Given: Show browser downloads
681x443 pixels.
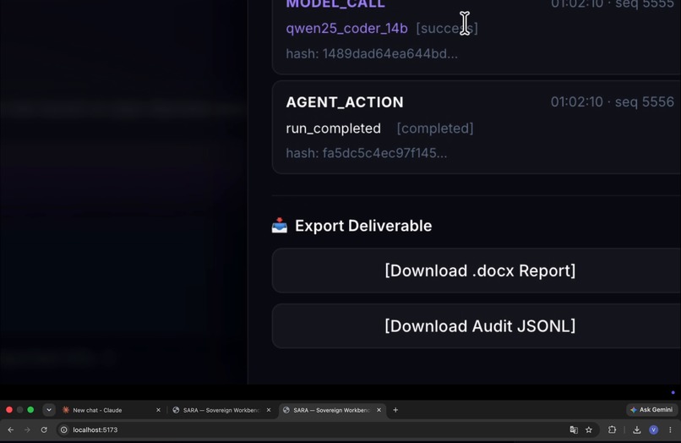Looking at the screenshot, I should point(637,430).
